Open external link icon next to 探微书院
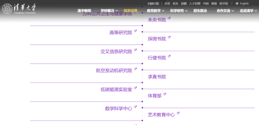 point(169,37)
